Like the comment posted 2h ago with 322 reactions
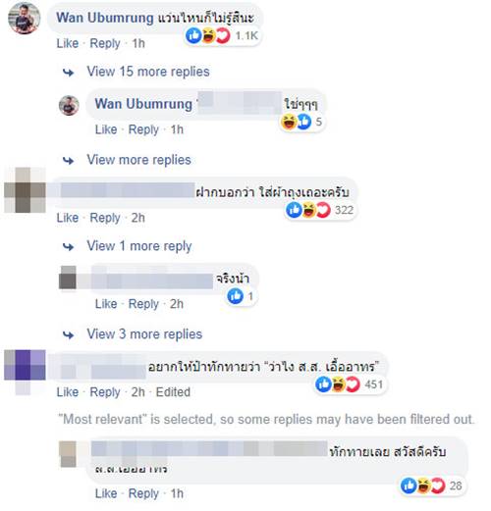The image size is (491, 511). tap(68, 218)
